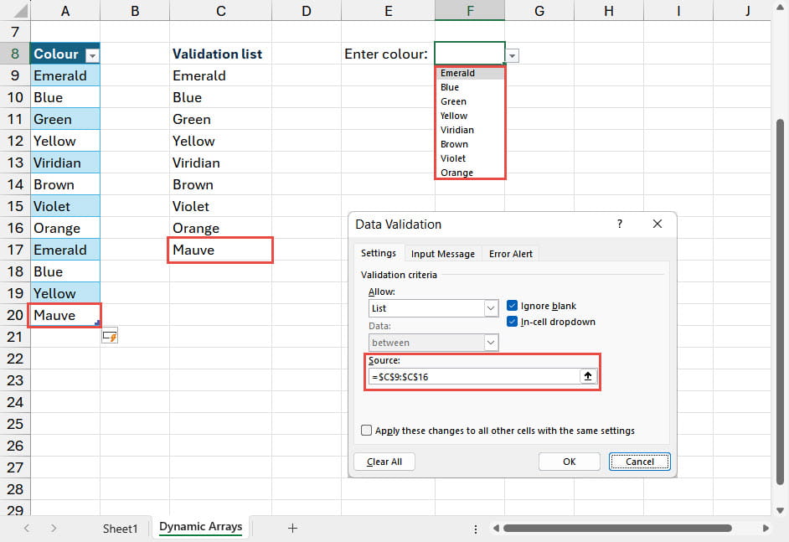Open the Error Alert tab
Image resolution: width=789 pixels, height=542 pixels.
[x=510, y=254]
